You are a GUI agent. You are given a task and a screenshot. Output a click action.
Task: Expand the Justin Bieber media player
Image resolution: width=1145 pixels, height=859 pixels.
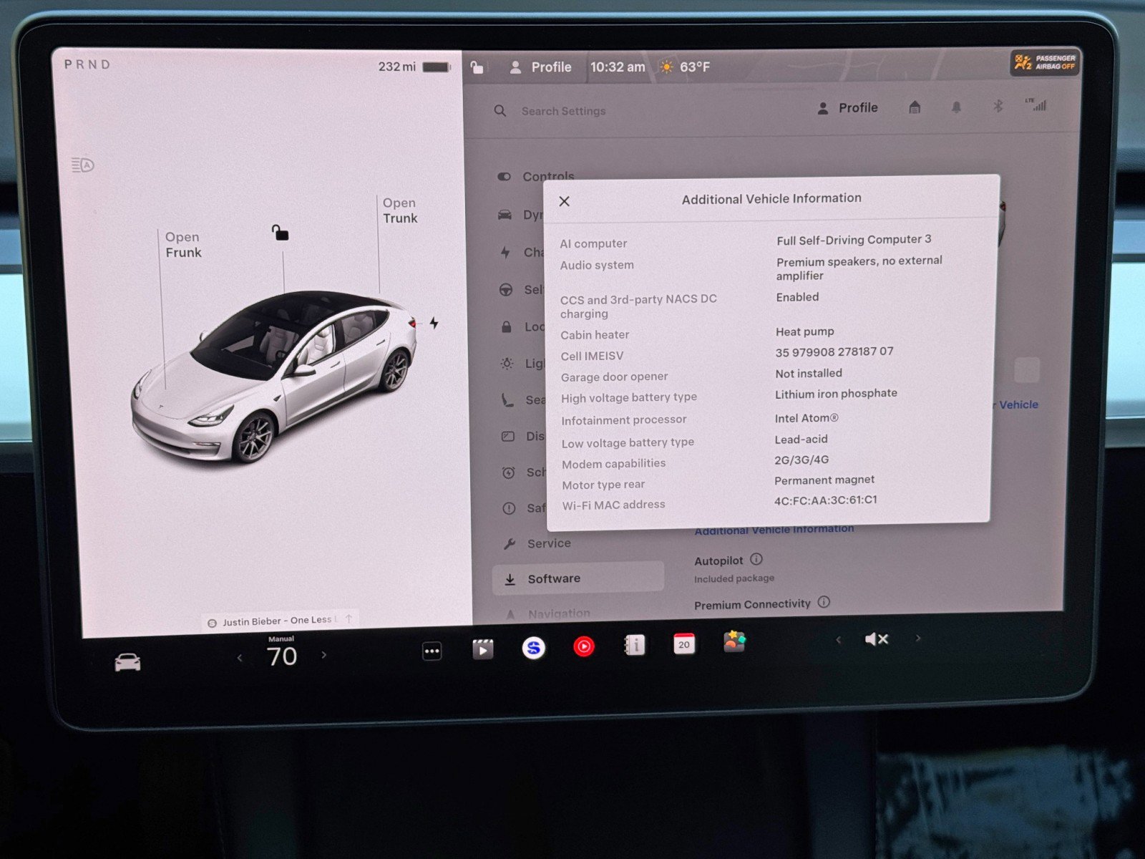point(347,618)
